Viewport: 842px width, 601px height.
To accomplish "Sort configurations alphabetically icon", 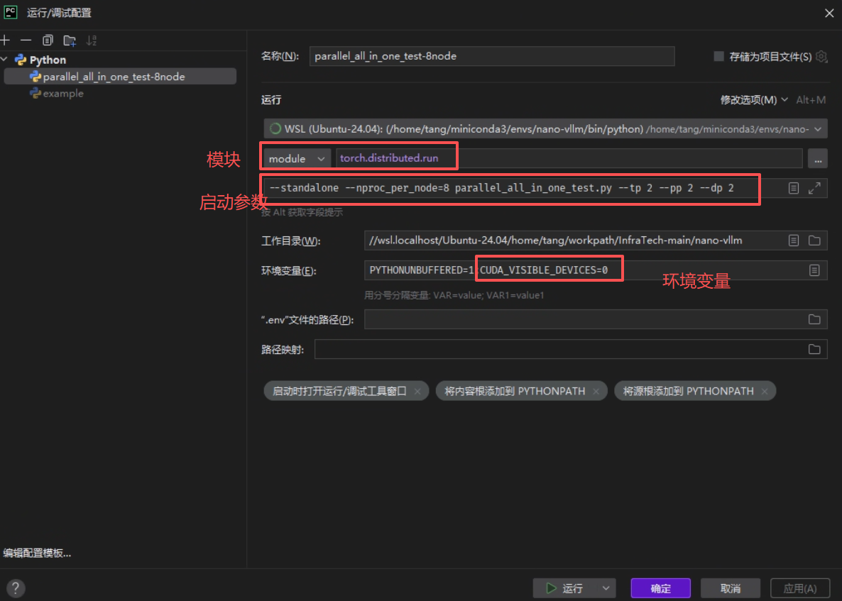I will (x=92, y=40).
